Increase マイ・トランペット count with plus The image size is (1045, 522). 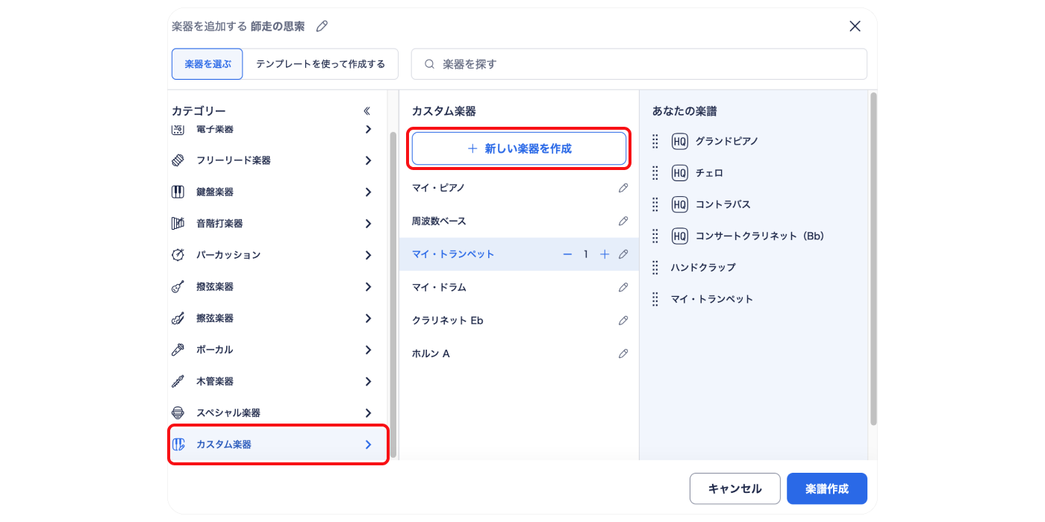(x=605, y=254)
